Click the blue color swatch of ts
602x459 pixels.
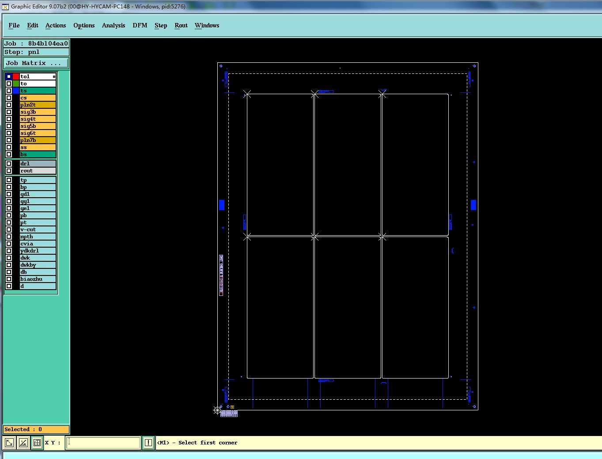(16, 91)
